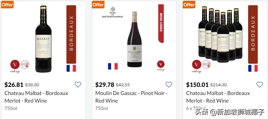Click the Offer badge on Pinot Noir card

click(x=98, y=4)
